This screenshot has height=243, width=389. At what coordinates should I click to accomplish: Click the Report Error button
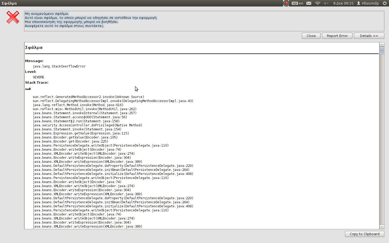pos(337,36)
